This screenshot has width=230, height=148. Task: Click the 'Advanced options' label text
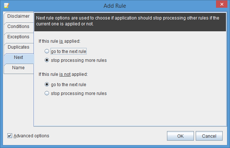[31, 136]
